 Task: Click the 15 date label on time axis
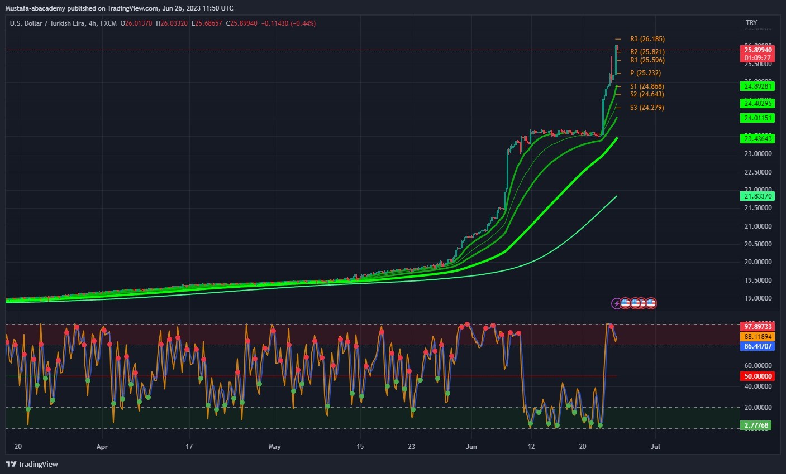[x=360, y=447]
